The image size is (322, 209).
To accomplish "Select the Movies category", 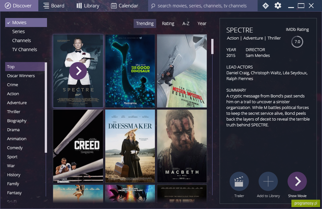I will click(26, 23).
